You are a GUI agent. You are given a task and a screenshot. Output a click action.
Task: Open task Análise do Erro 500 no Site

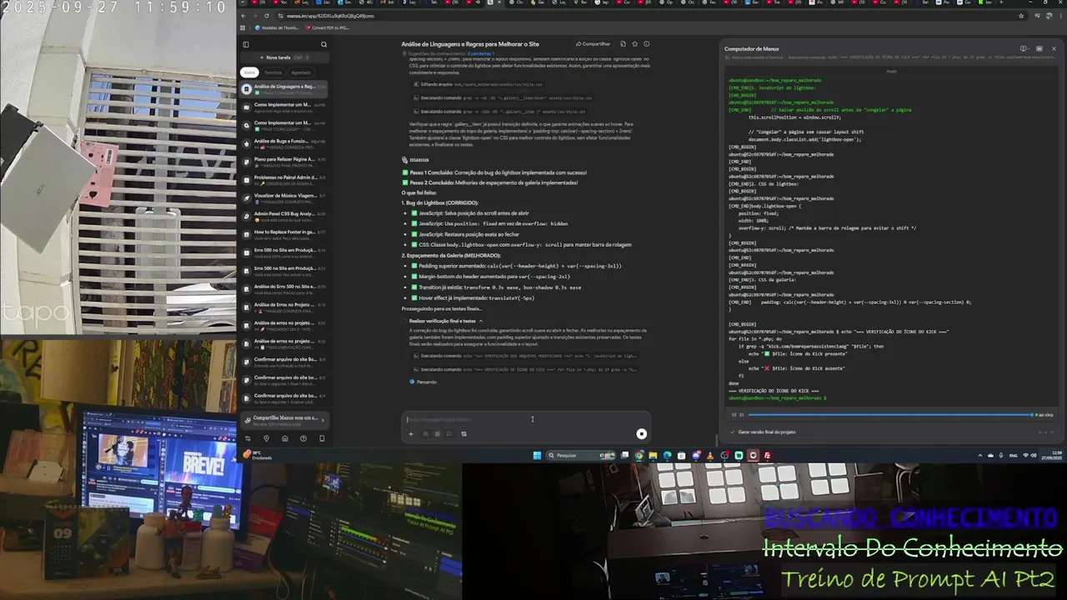click(x=284, y=289)
